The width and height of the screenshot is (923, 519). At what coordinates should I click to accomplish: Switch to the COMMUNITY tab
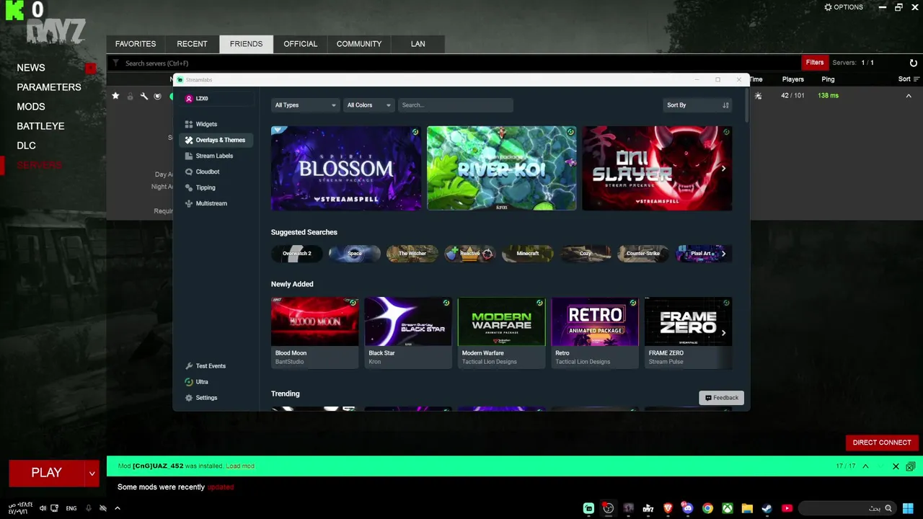pyautogui.click(x=359, y=44)
